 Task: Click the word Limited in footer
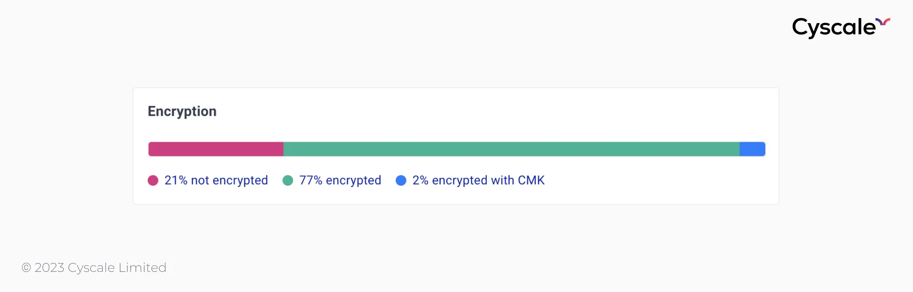[142, 268]
